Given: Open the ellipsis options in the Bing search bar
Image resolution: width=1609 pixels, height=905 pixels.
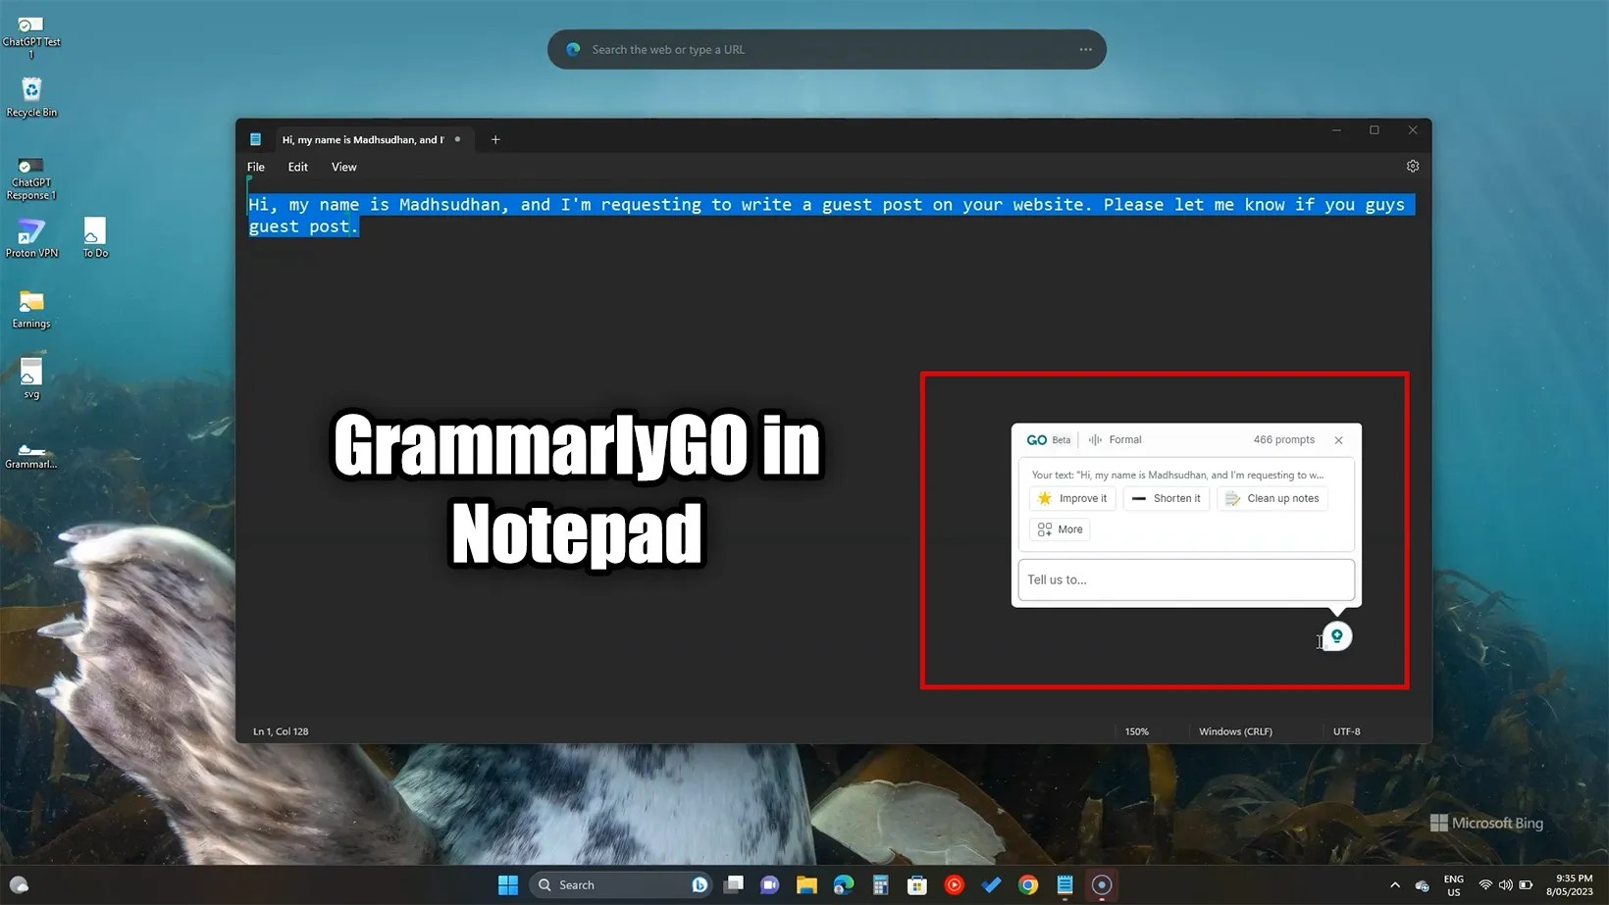Looking at the screenshot, I should [1084, 49].
